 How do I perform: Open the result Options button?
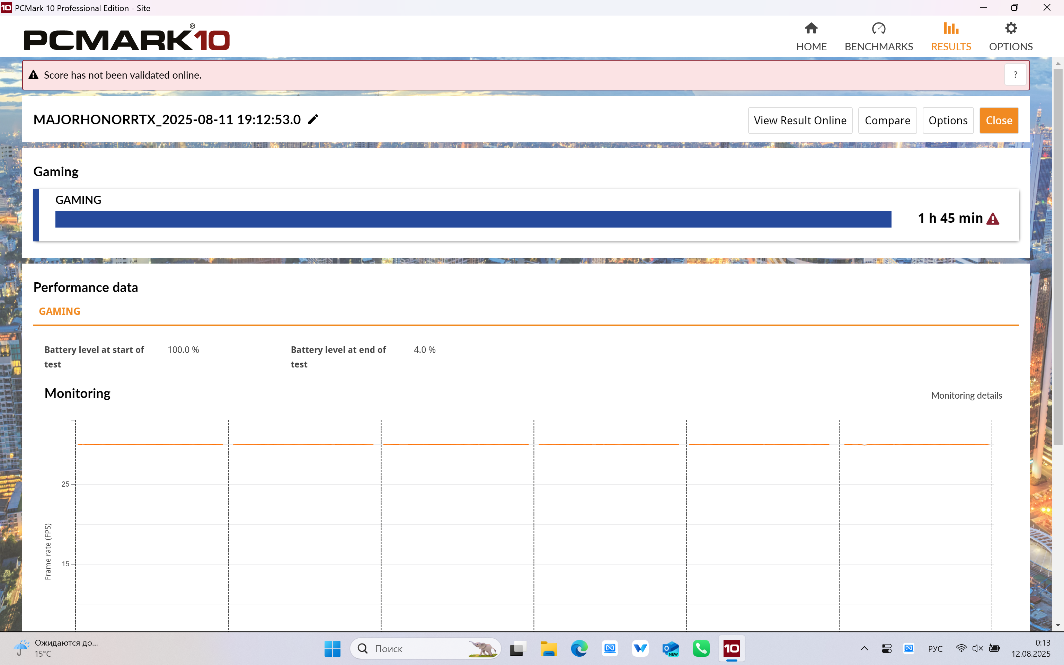(x=948, y=121)
